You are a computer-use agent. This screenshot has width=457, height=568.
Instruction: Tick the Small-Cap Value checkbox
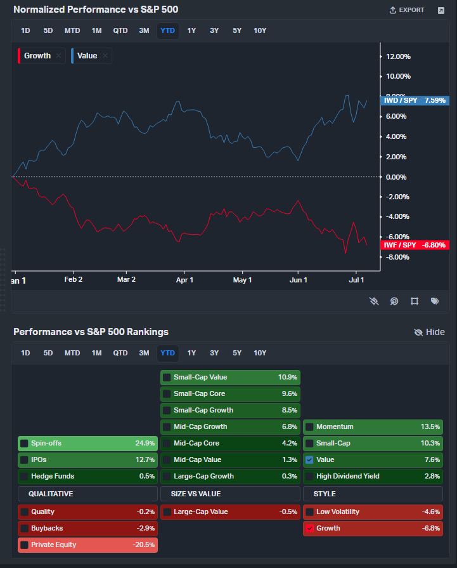pyautogui.click(x=167, y=378)
